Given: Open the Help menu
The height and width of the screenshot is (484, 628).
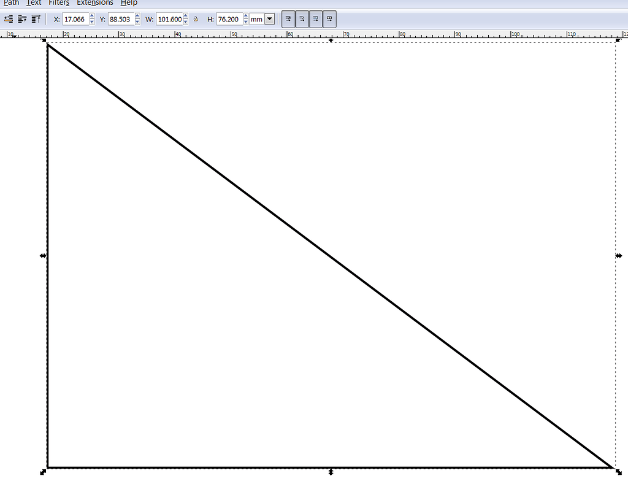Looking at the screenshot, I should pyautogui.click(x=129, y=3).
